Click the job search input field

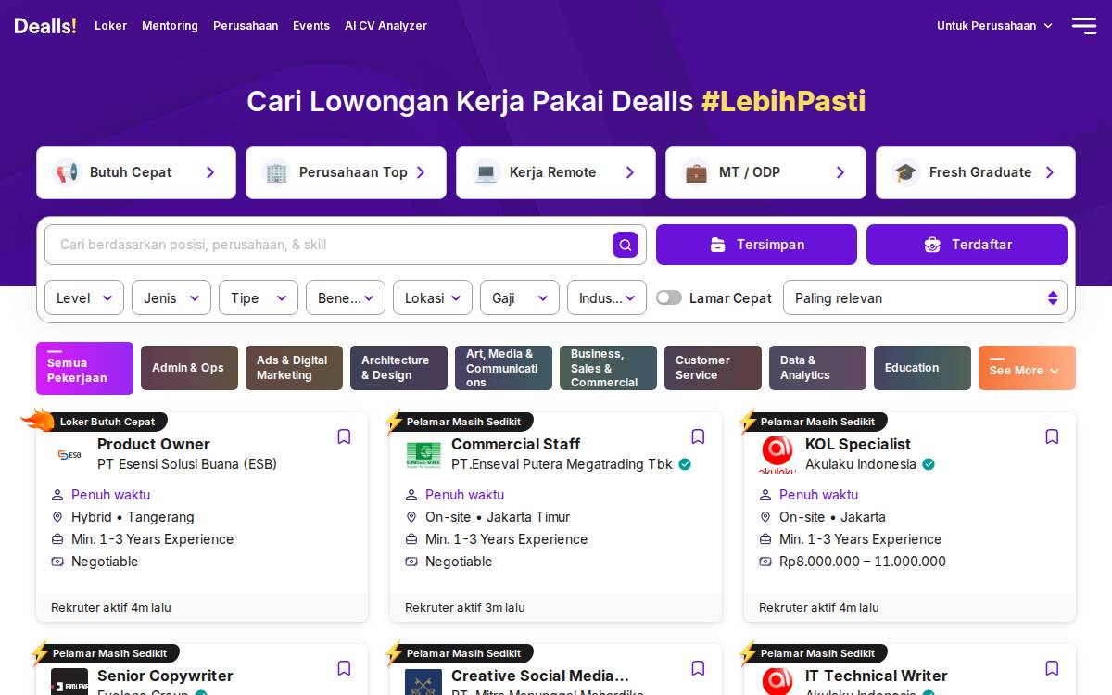click(x=329, y=245)
